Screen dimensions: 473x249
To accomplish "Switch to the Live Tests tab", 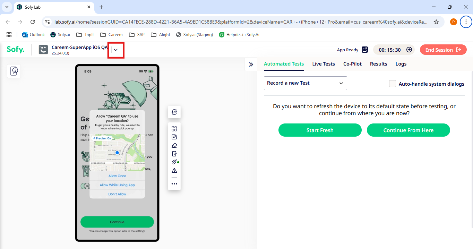I will click(324, 64).
